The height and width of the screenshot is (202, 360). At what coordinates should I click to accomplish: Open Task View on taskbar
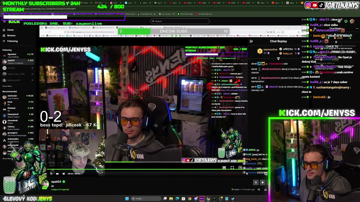165,199
